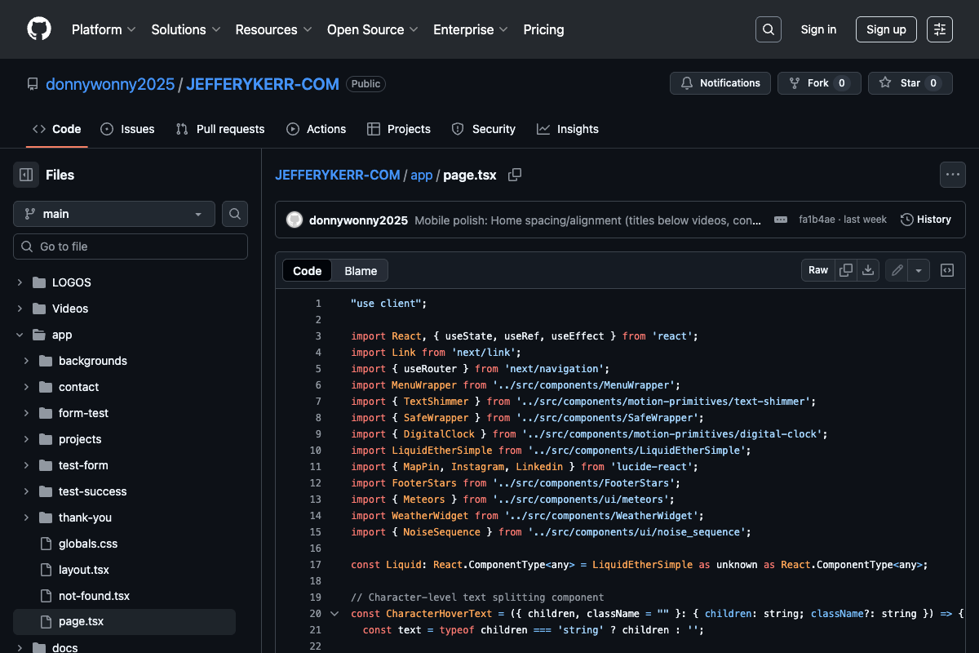Click the Sign up button

(x=886, y=29)
